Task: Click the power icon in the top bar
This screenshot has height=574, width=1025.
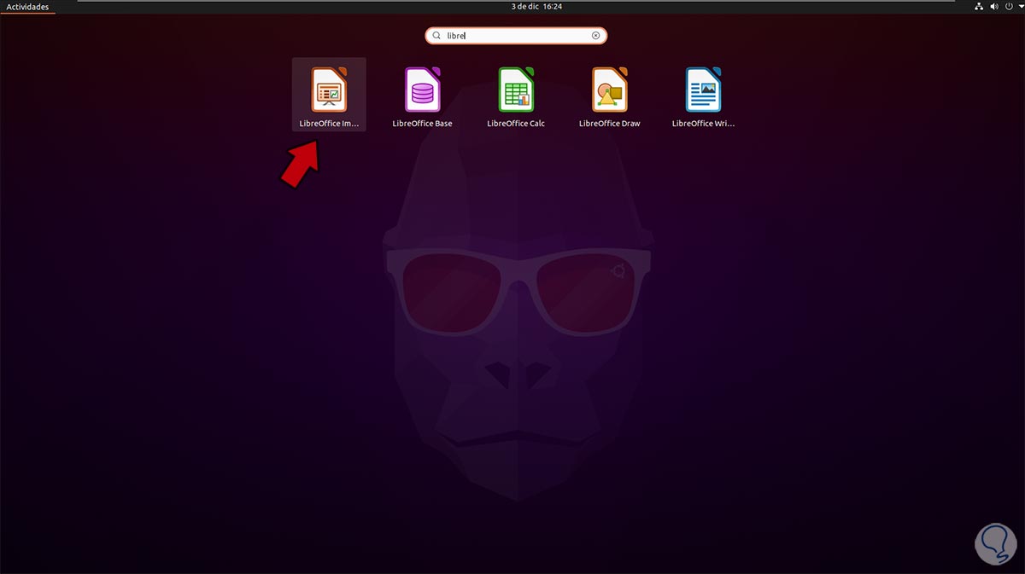Action: click(1008, 6)
